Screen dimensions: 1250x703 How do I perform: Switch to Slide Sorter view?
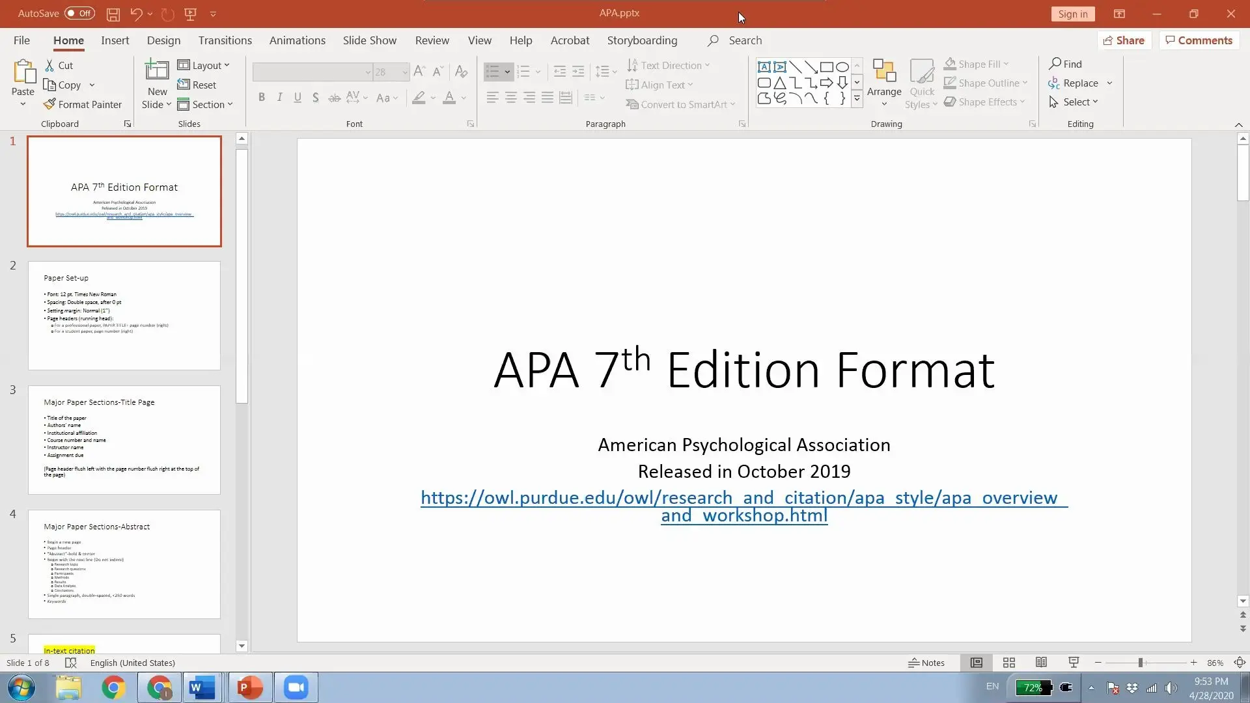click(1009, 663)
